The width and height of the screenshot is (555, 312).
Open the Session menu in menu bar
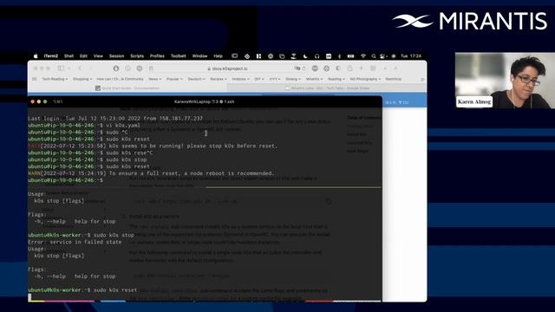point(116,56)
